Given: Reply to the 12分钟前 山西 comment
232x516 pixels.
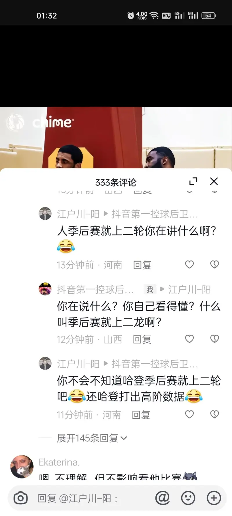Looking at the screenshot, I should point(142,339).
